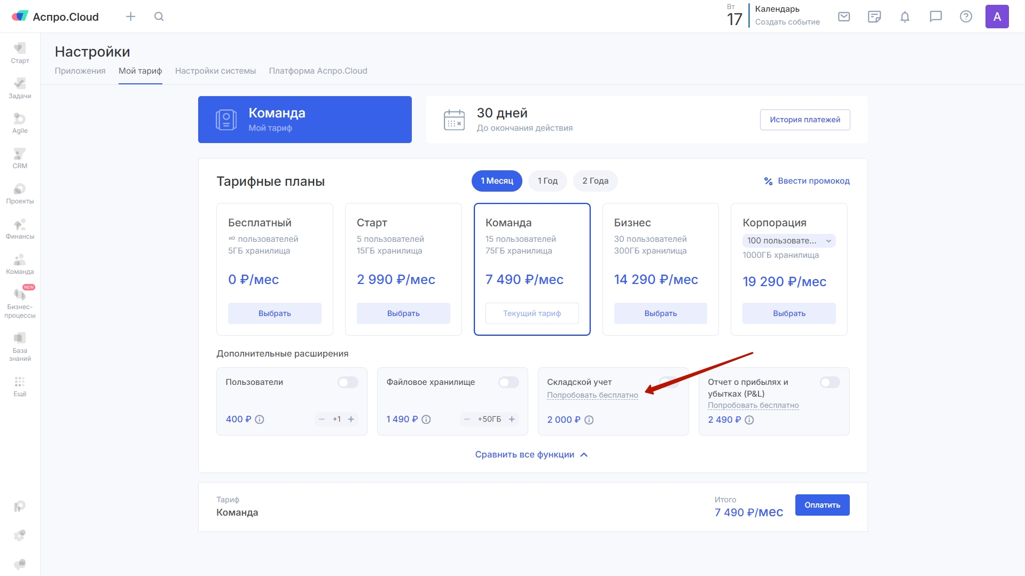The height and width of the screenshot is (576, 1025).
Task: Increase users count with plus button
Action: pos(351,419)
